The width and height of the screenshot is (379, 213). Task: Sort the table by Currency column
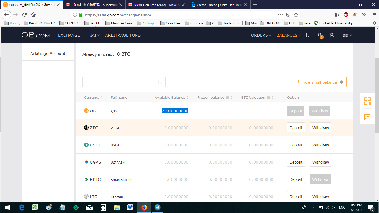click(94, 98)
